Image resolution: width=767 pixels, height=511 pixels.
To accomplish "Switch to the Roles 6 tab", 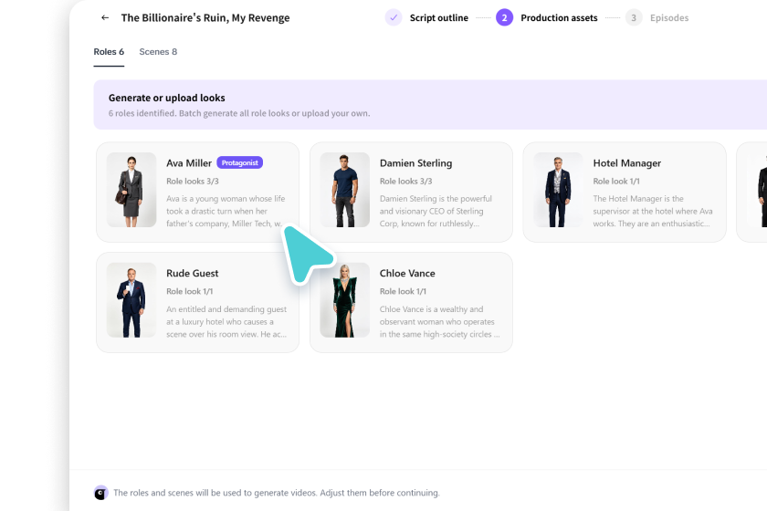I will point(109,52).
